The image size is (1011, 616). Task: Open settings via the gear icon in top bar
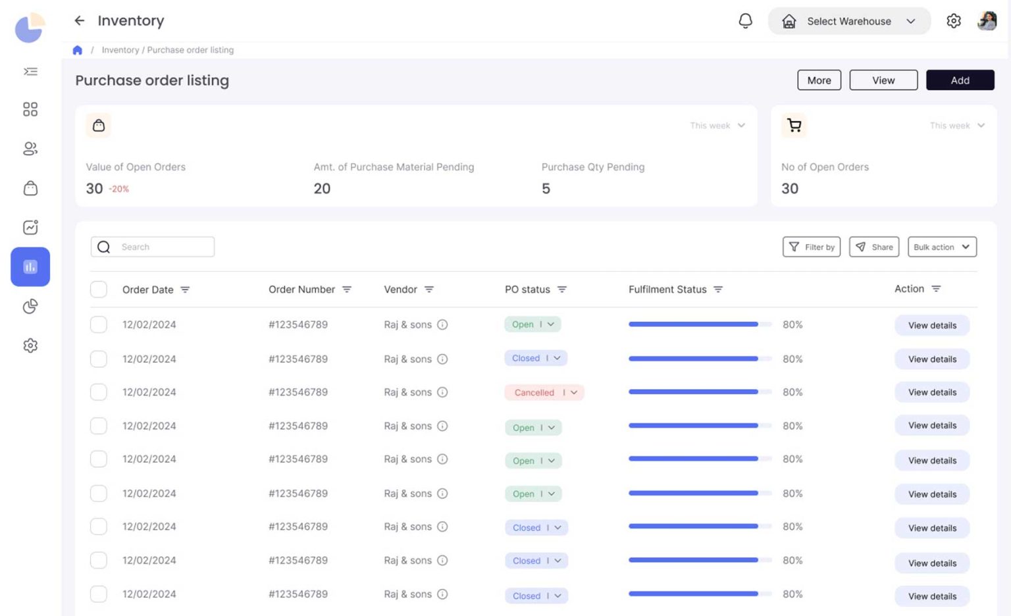[954, 20]
